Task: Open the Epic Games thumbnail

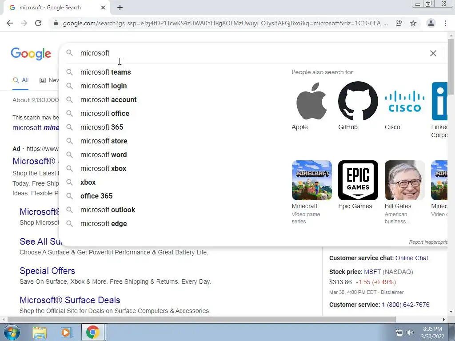Action: click(x=358, y=180)
